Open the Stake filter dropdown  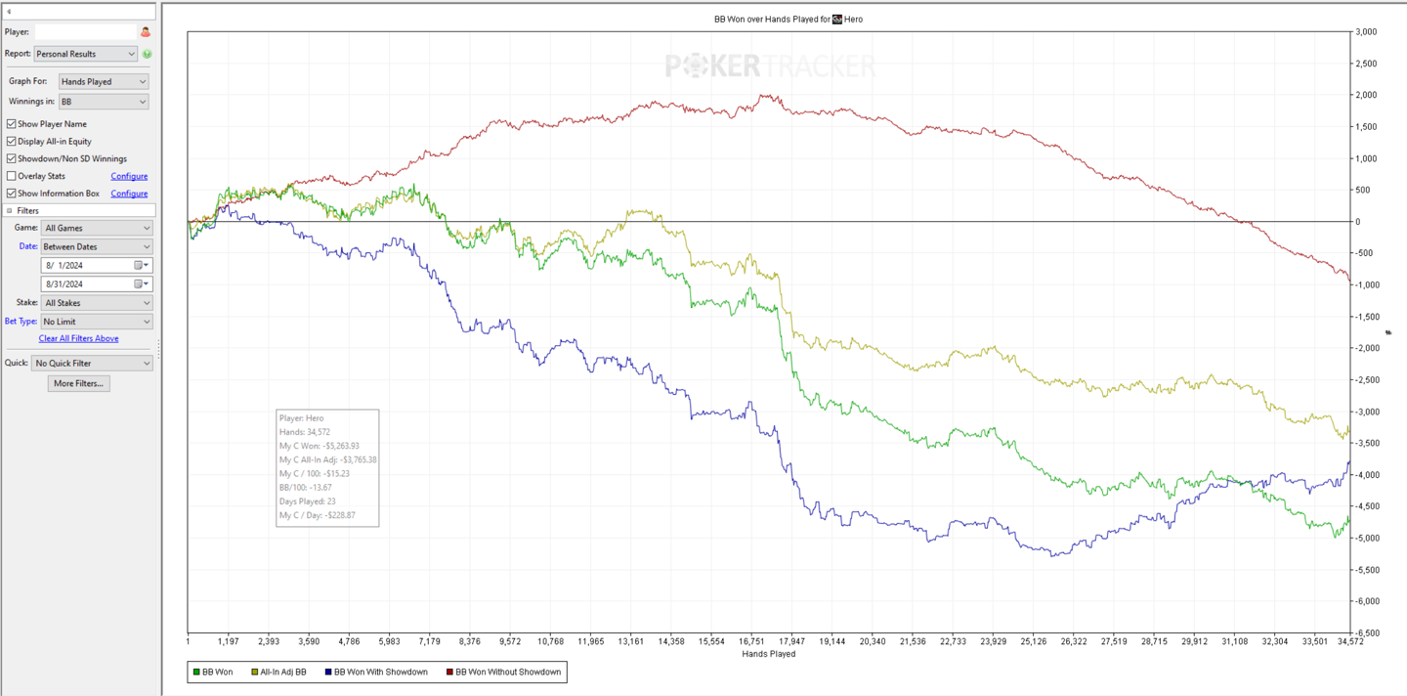97,303
